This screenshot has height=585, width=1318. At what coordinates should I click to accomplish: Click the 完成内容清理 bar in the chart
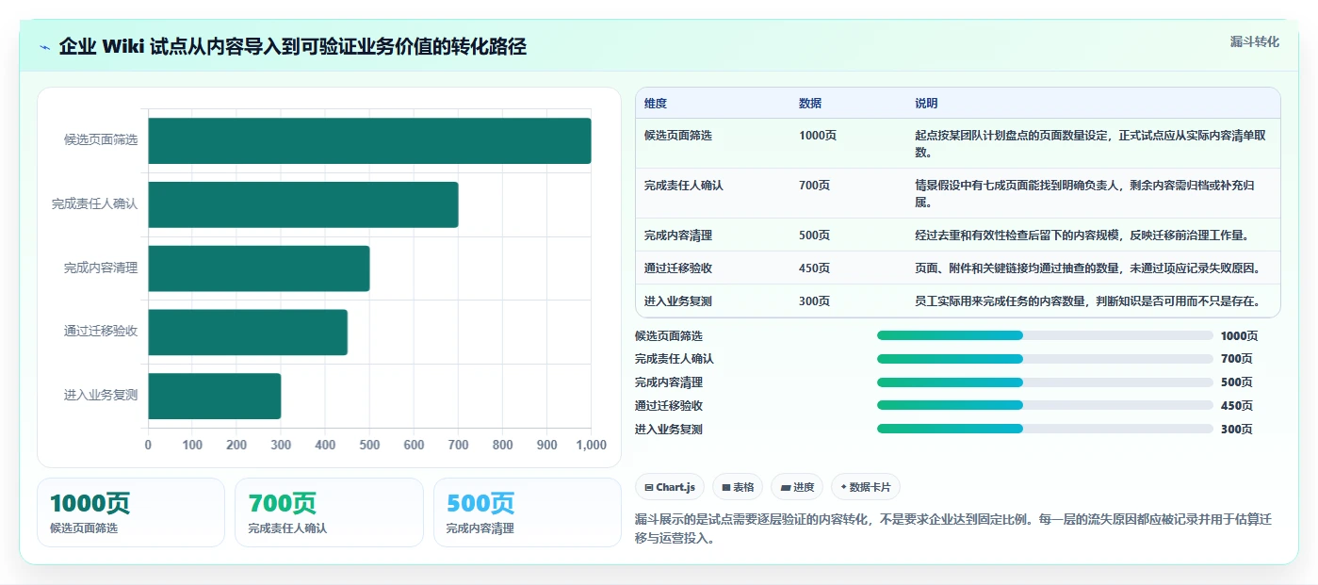(x=259, y=268)
